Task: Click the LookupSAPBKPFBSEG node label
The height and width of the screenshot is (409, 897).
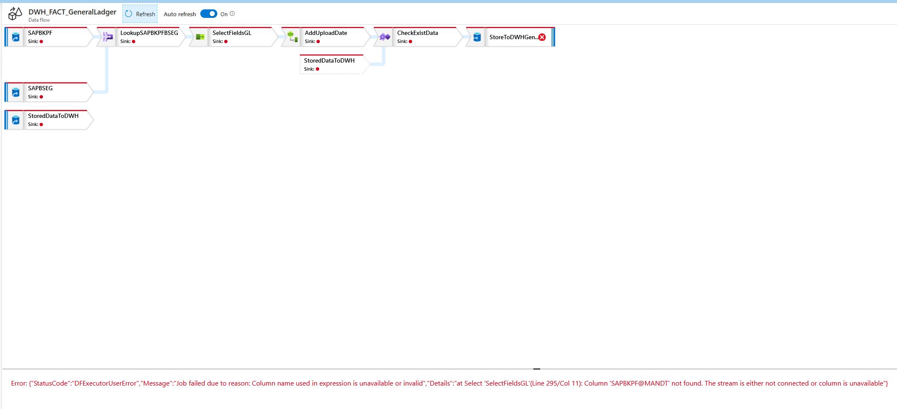Action: (x=149, y=33)
